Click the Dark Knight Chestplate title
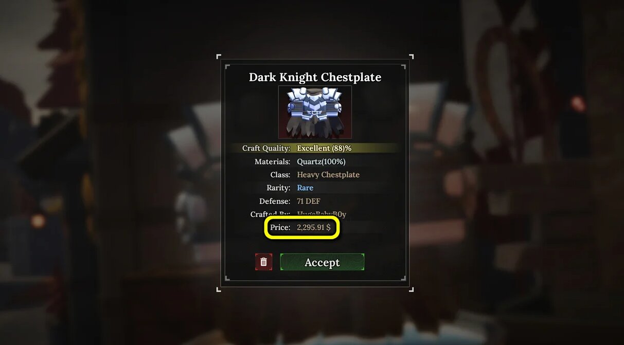The width and height of the screenshot is (624, 345). click(x=315, y=77)
